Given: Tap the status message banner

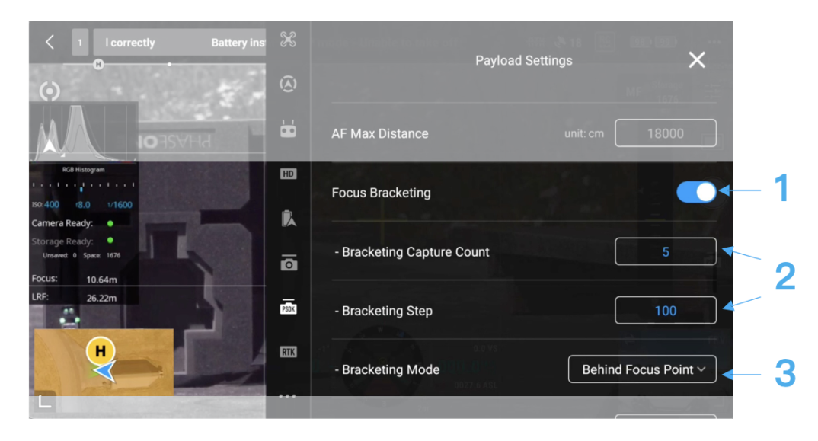Looking at the screenshot, I should click(x=180, y=43).
